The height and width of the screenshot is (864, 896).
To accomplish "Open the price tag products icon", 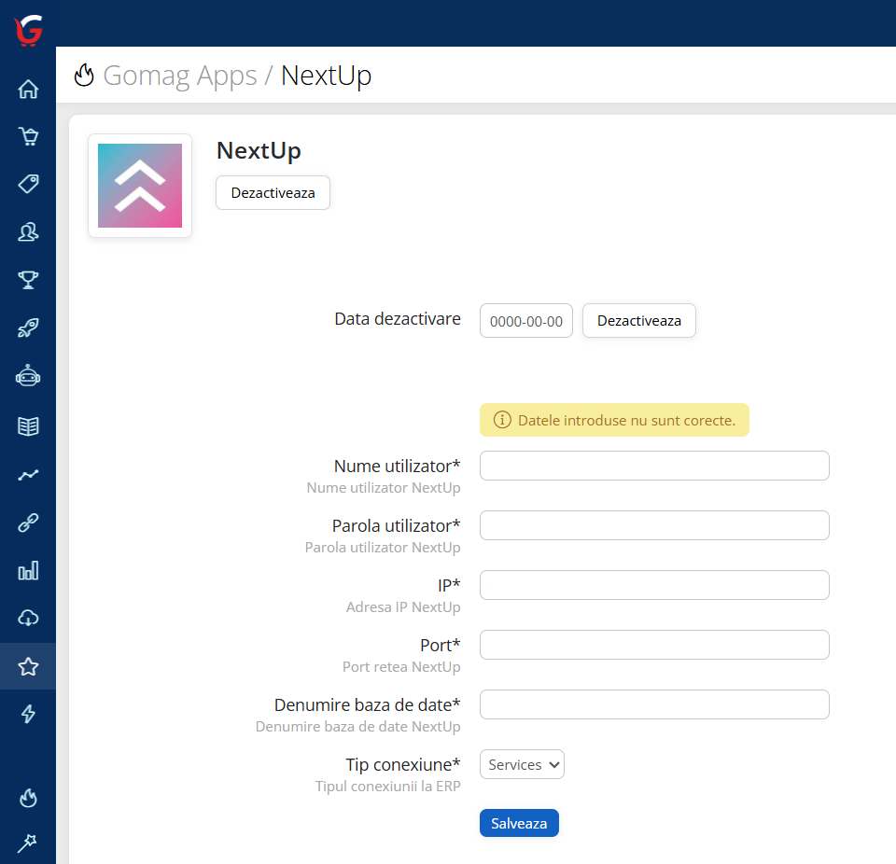I will click(28, 184).
